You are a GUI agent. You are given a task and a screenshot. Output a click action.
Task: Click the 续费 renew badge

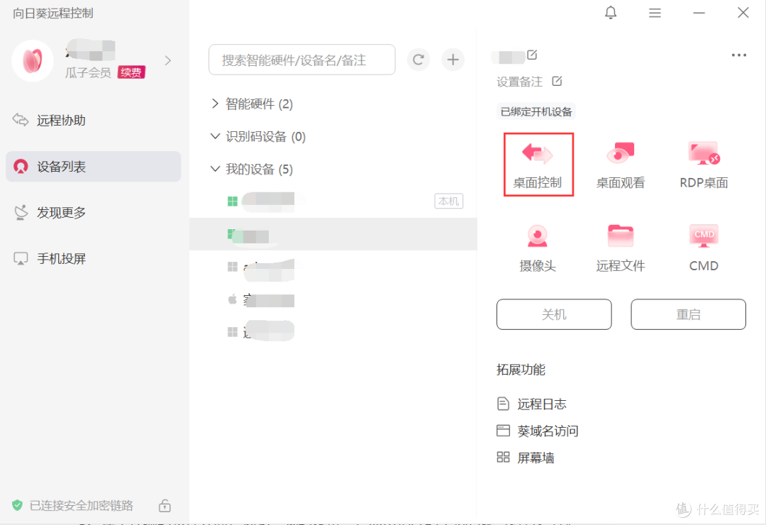(x=131, y=72)
